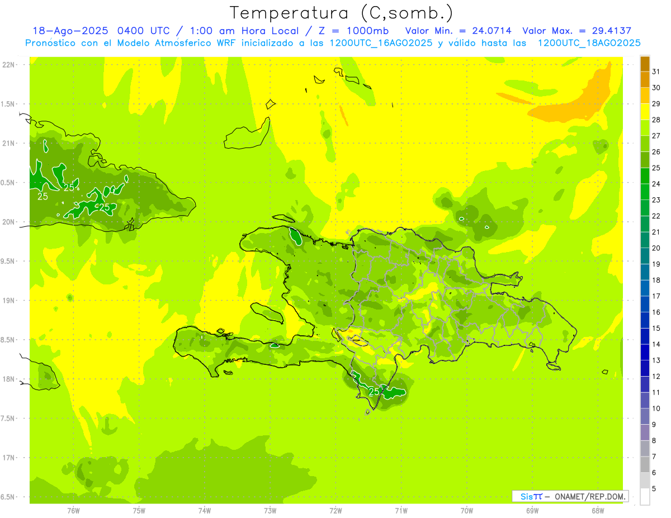Image resolution: width=671 pixels, height=518 pixels.
Task: Click the yellow legend swatch between 28 and 29
Action: coord(645,112)
